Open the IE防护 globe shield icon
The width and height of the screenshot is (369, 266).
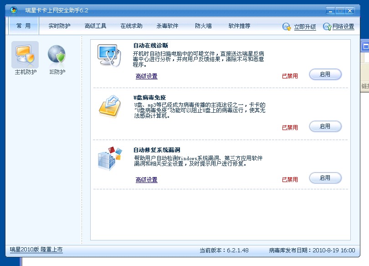(56, 54)
